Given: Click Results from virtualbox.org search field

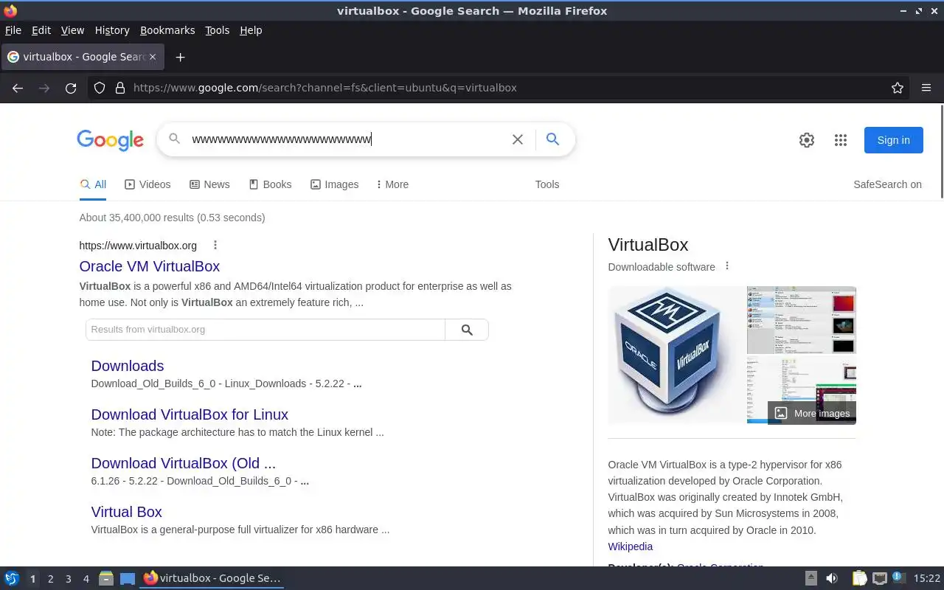Looking at the screenshot, I should [x=265, y=330].
